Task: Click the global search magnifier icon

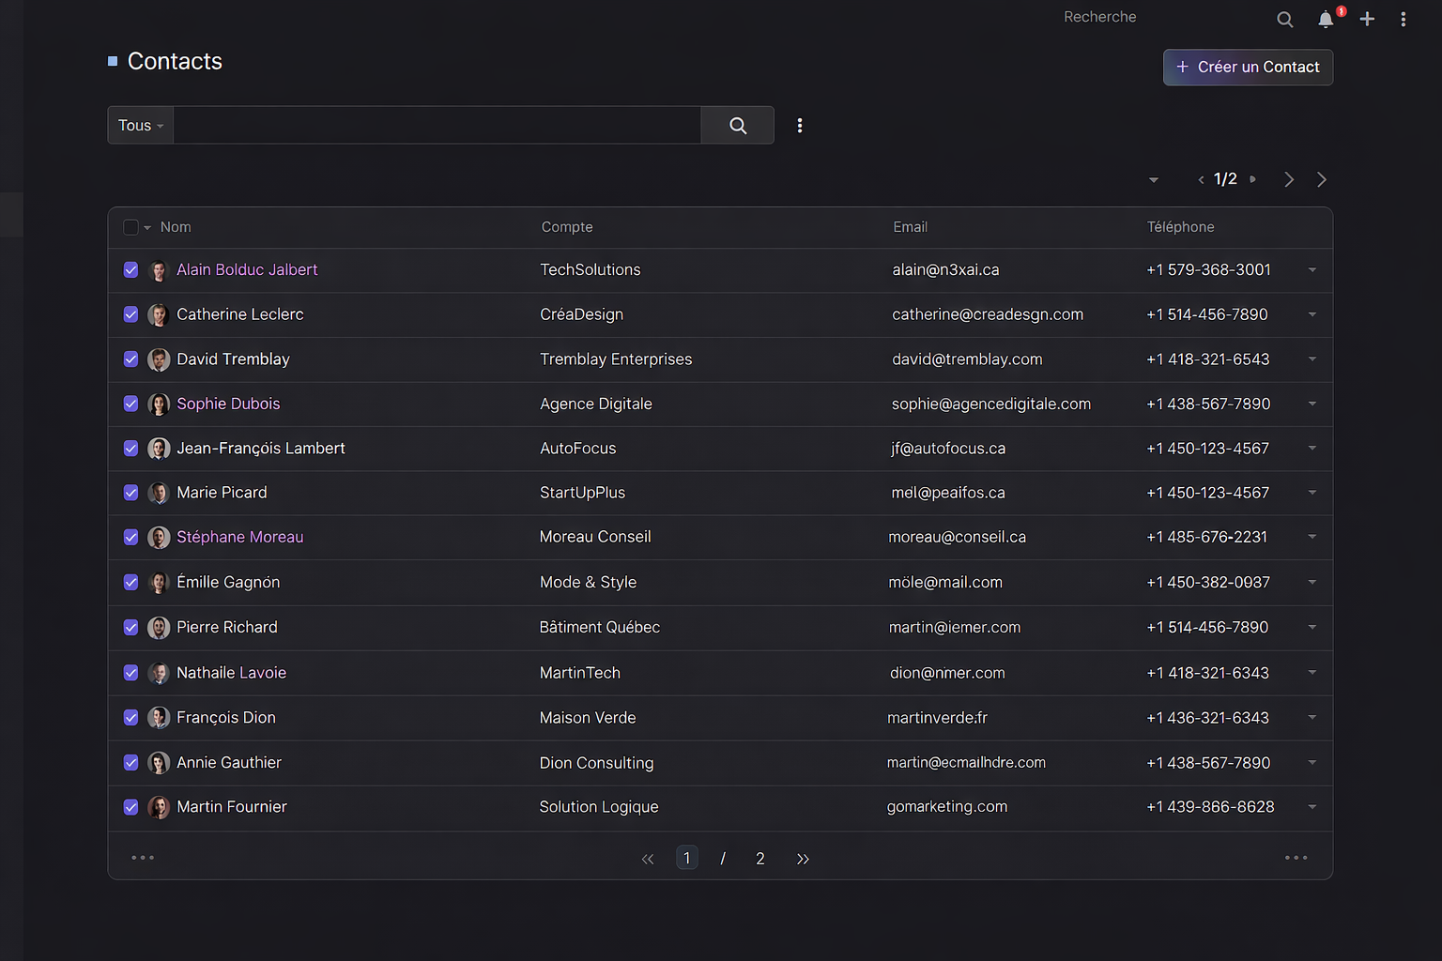Action: [x=1284, y=20]
